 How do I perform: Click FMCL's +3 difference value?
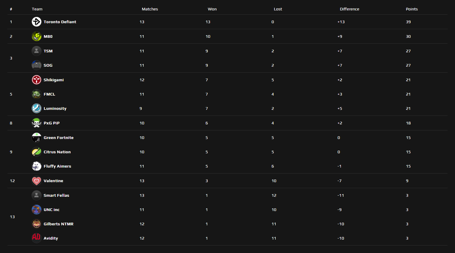coord(340,94)
